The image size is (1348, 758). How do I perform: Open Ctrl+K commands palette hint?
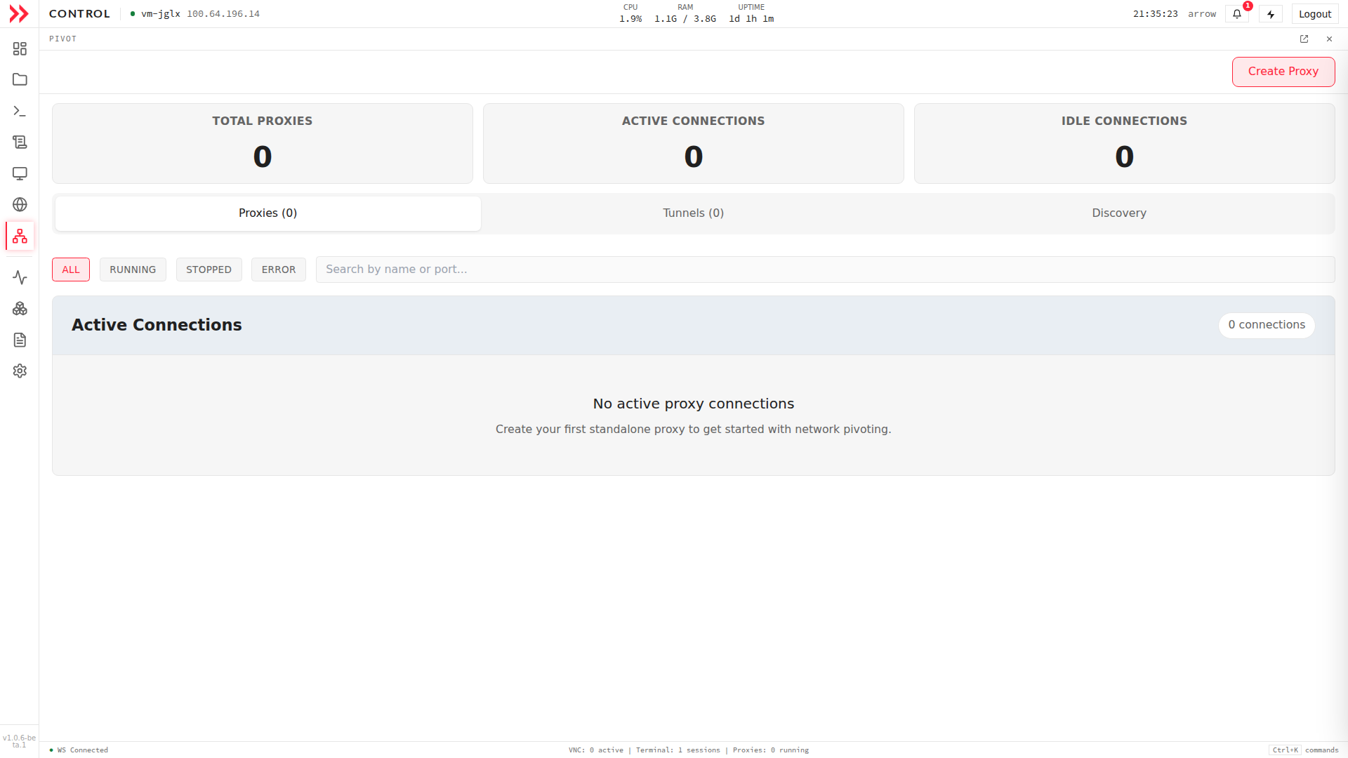[1304, 750]
